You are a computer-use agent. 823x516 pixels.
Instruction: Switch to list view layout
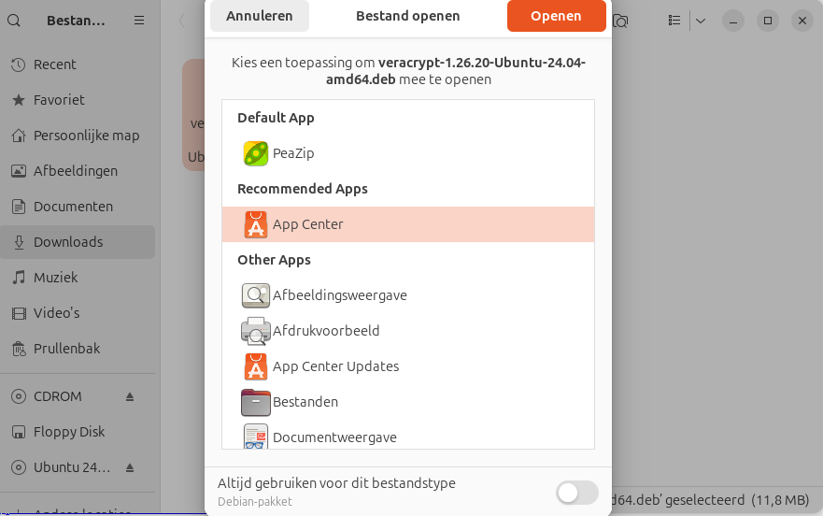tap(675, 21)
